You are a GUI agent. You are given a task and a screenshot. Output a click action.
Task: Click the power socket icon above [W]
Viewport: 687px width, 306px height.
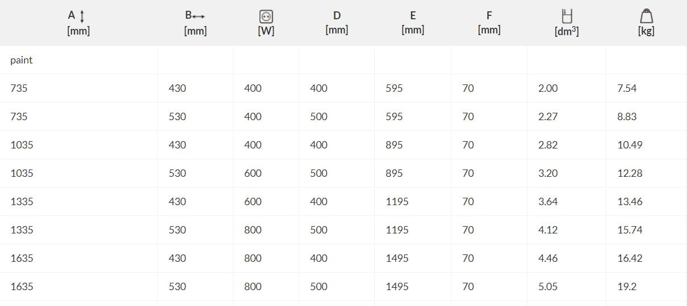pyautogui.click(x=266, y=16)
